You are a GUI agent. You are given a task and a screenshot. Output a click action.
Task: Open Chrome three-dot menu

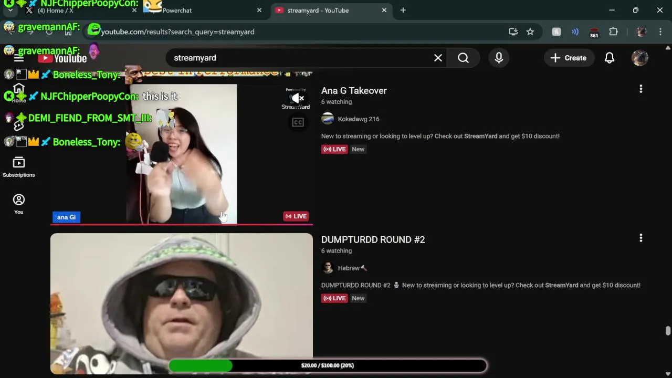tap(660, 31)
